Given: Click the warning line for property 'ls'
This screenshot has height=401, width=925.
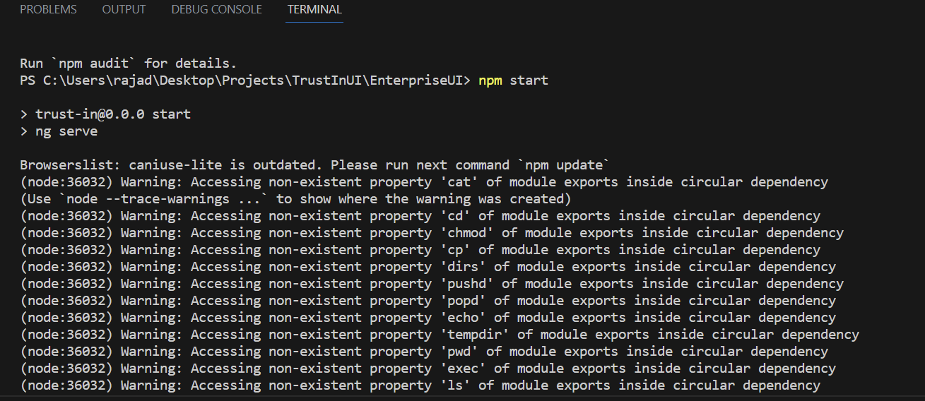Looking at the screenshot, I should tap(420, 385).
